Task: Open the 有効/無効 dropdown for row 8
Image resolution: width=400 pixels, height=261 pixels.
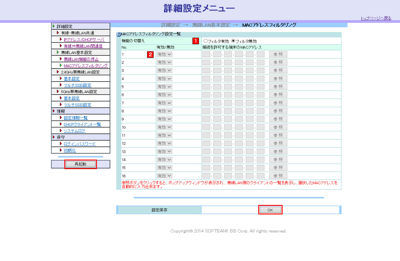Action: coord(165,111)
